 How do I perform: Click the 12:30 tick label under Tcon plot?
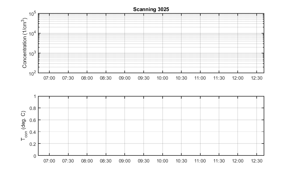pyautogui.click(x=257, y=161)
